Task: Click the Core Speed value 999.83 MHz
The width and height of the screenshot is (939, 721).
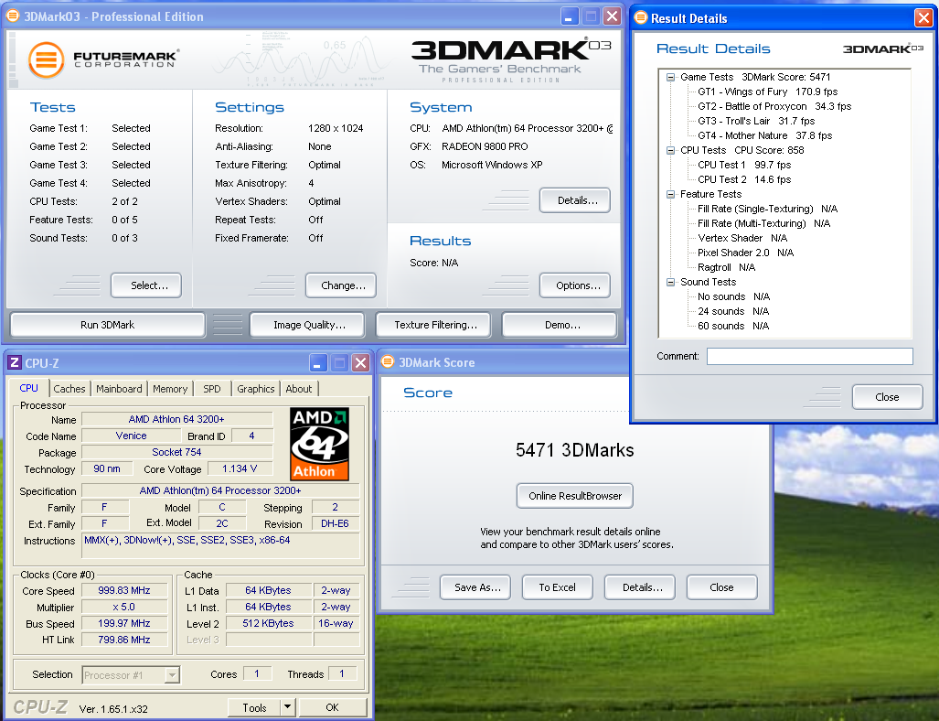Action: (124, 591)
